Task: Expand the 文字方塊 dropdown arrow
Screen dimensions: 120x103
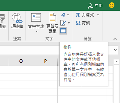Action: click(x=36, y=31)
